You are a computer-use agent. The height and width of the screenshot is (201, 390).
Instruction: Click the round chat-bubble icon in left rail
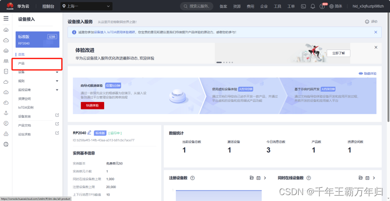[6, 123]
